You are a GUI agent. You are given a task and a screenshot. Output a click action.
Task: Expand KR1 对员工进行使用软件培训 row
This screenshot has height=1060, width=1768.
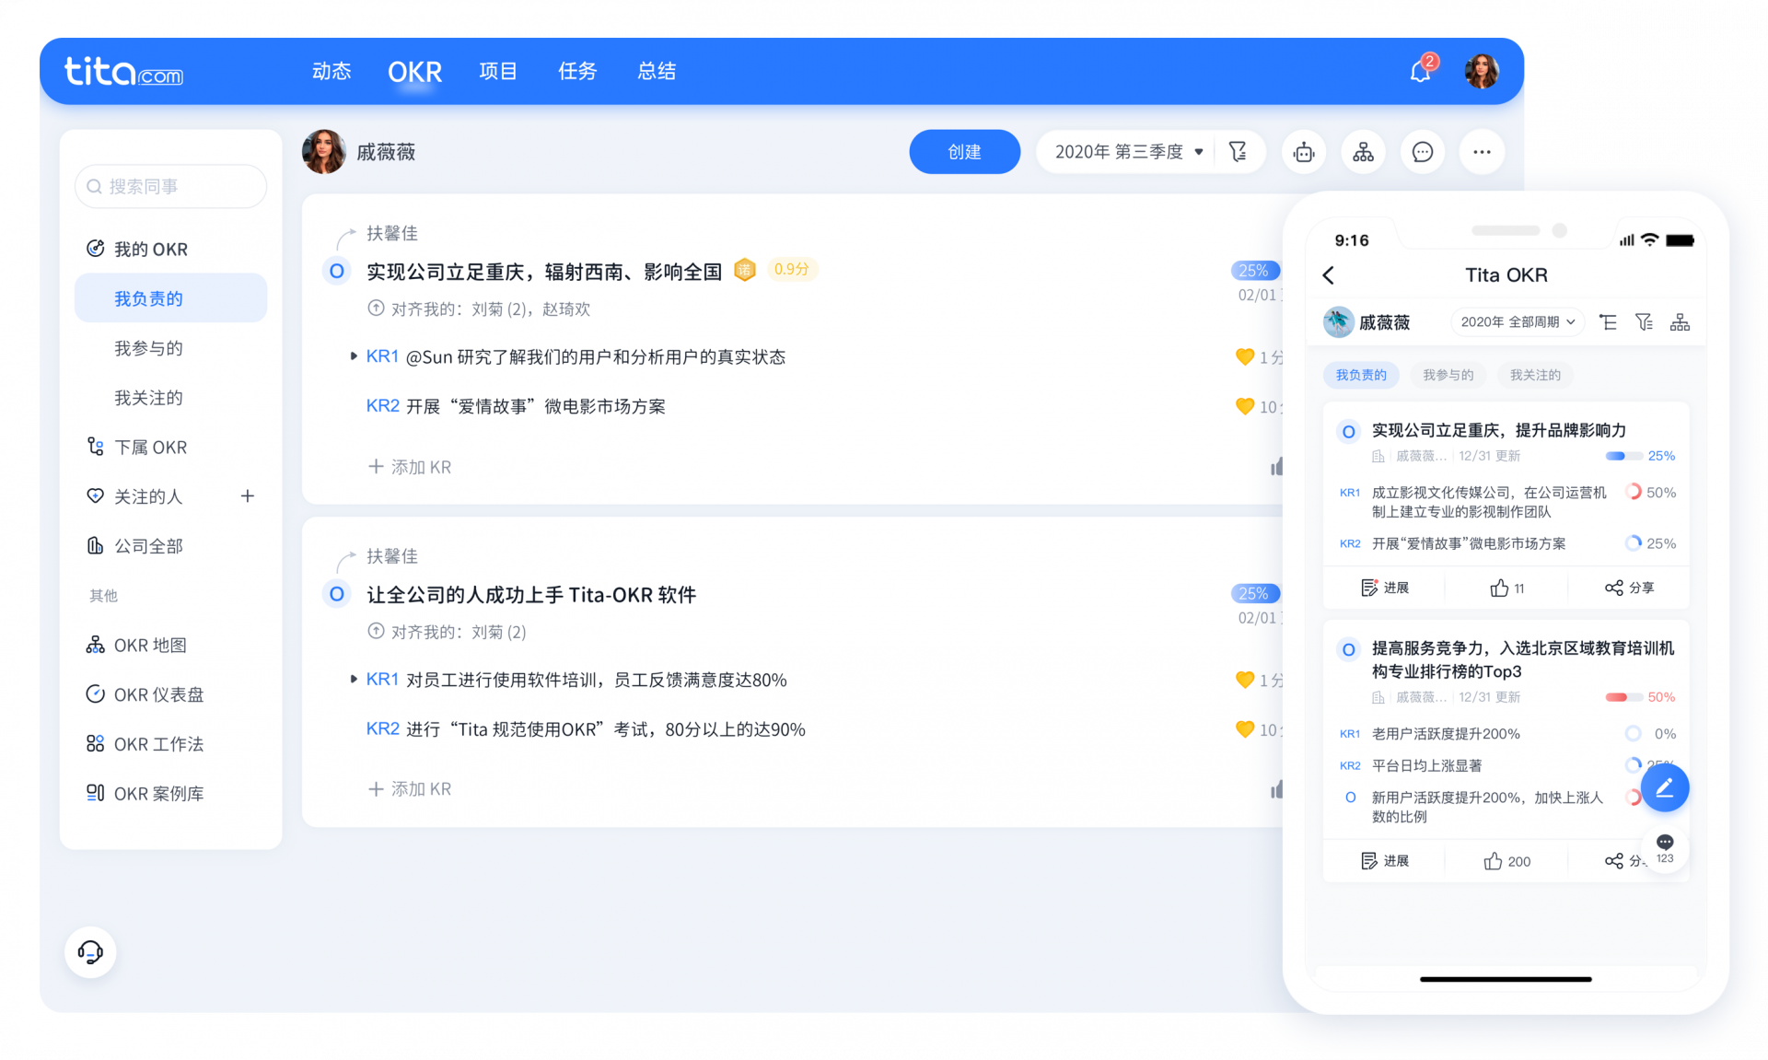[x=353, y=680]
